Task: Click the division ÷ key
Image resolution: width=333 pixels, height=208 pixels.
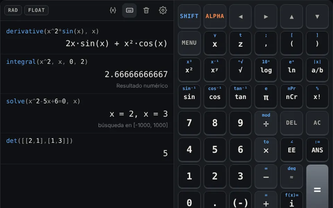Action: click(266, 123)
